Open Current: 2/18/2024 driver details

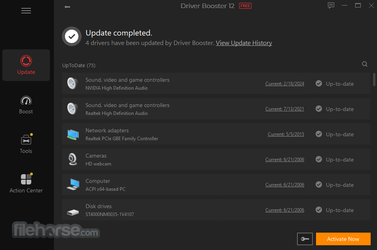(285, 84)
